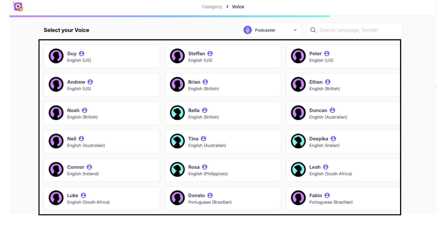Select voice name Deepika

[x=319, y=139]
